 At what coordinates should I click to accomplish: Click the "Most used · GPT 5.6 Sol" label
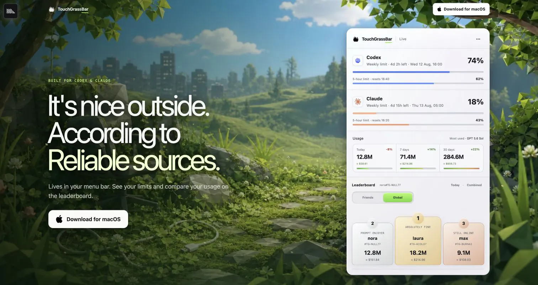(x=466, y=138)
